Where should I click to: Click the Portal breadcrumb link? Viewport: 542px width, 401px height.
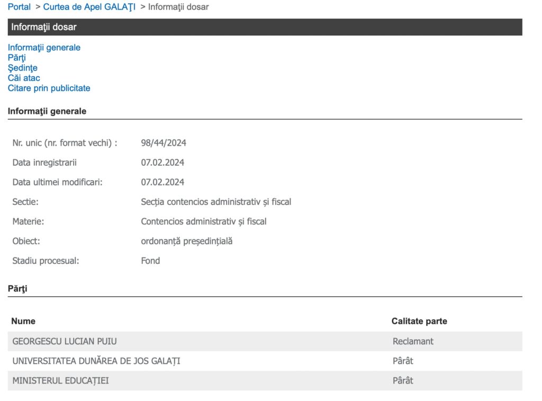(x=19, y=7)
